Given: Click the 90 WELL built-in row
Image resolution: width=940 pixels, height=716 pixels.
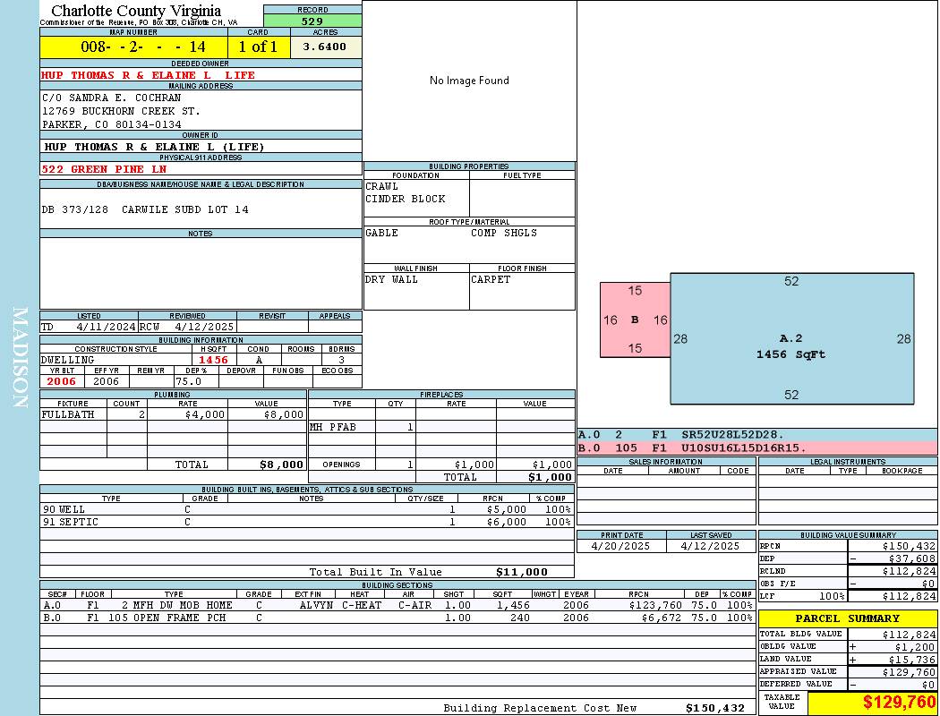Looking at the screenshot, I should [306, 509].
